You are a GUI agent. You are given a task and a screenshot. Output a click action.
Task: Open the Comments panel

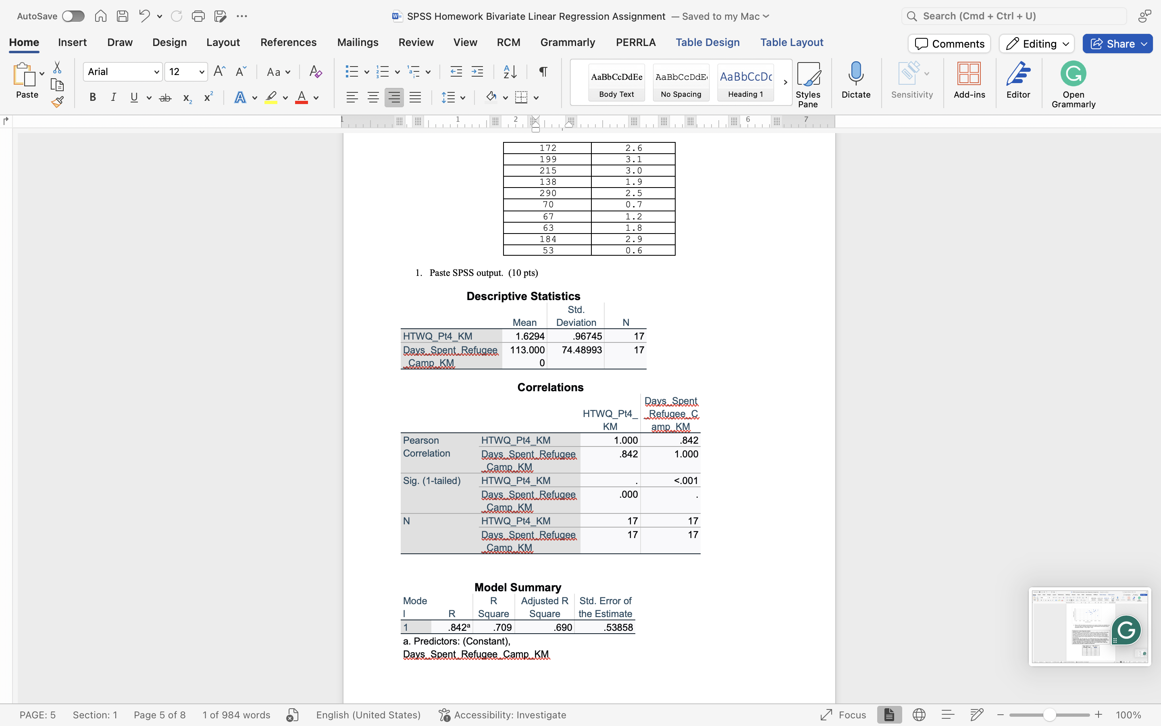949,43
